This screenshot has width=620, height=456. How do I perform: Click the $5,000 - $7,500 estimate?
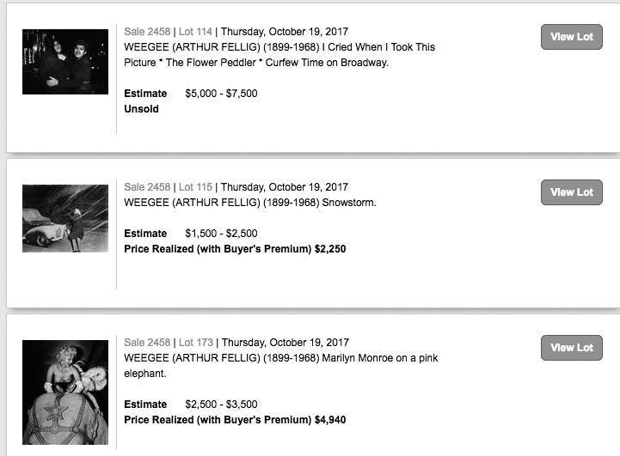coord(221,94)
